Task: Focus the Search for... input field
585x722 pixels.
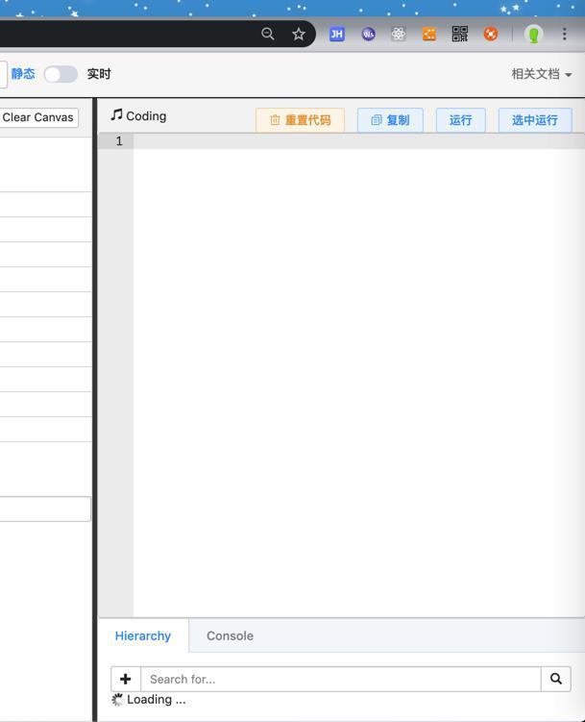Action: tap(341, 679)
